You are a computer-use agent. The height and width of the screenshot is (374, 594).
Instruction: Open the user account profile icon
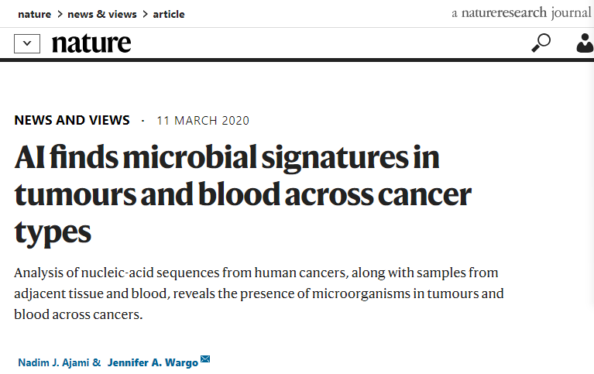pos(585,43)
